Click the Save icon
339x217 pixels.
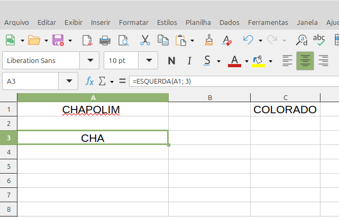point(58,40)
